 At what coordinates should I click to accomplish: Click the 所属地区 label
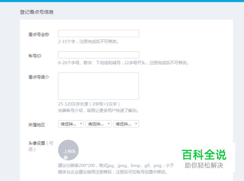click(x=37, y=125)
